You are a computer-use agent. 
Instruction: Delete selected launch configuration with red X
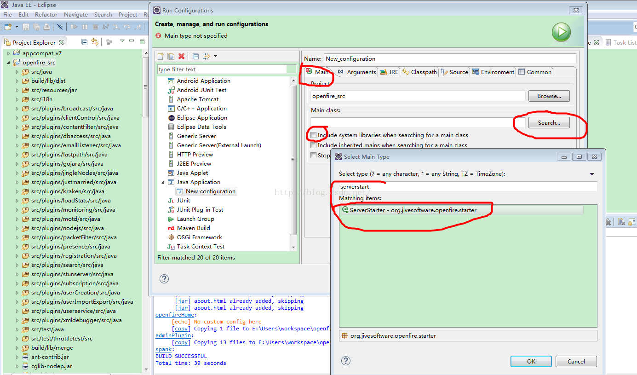click(181, 56)
